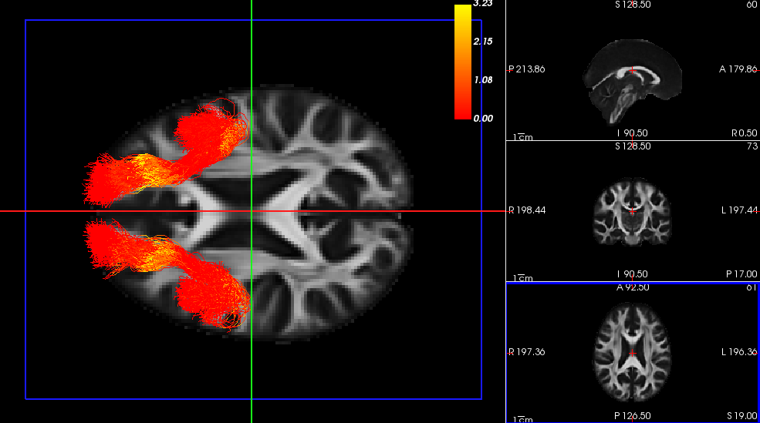Click slice number 60 in sagittal panel

(x=752, y=5)
